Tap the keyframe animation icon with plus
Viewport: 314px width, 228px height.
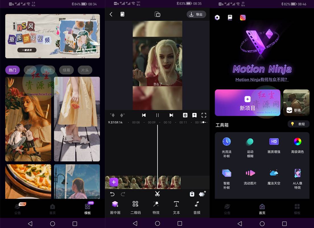(202, 194)
